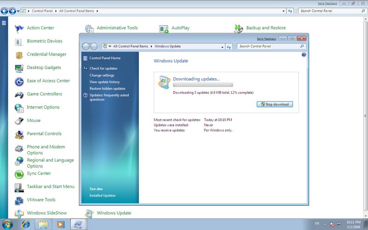Expand chevron after Control Panel breadcrumb

pos(56,11)
